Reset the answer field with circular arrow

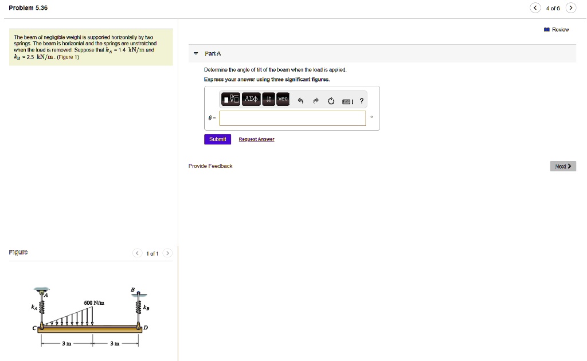click(331, 101)
